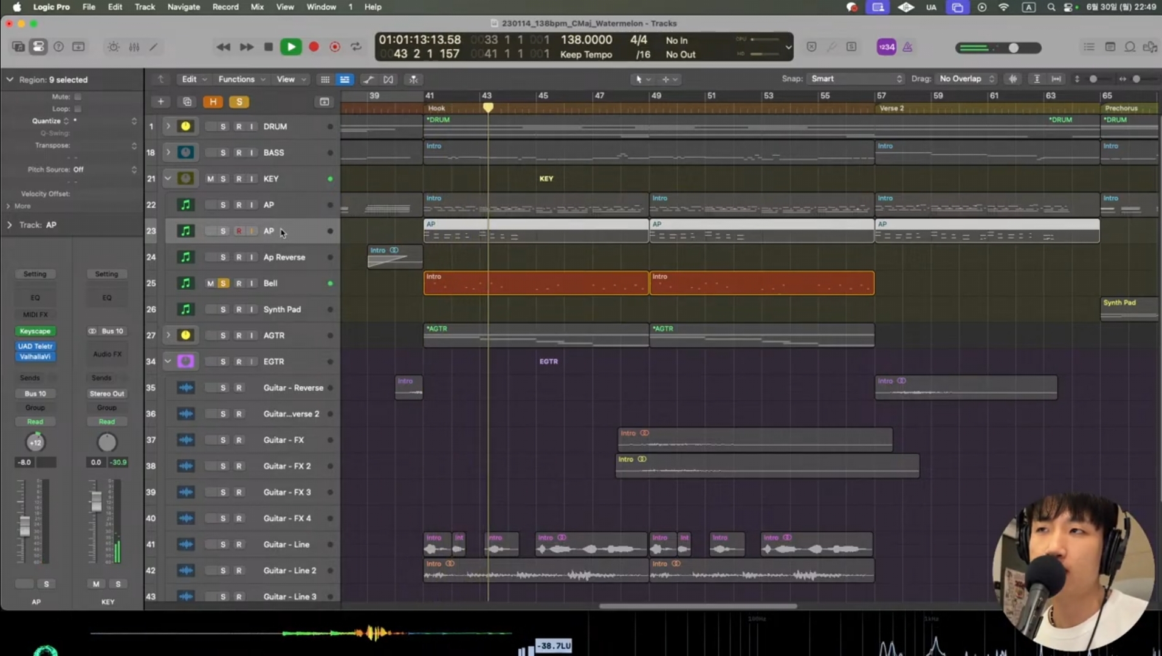The width and height of the screenshot is (1162, 656).
Task: Click the Bell track instrument icon
Action: pyautogui.click(x=185, y=283)
